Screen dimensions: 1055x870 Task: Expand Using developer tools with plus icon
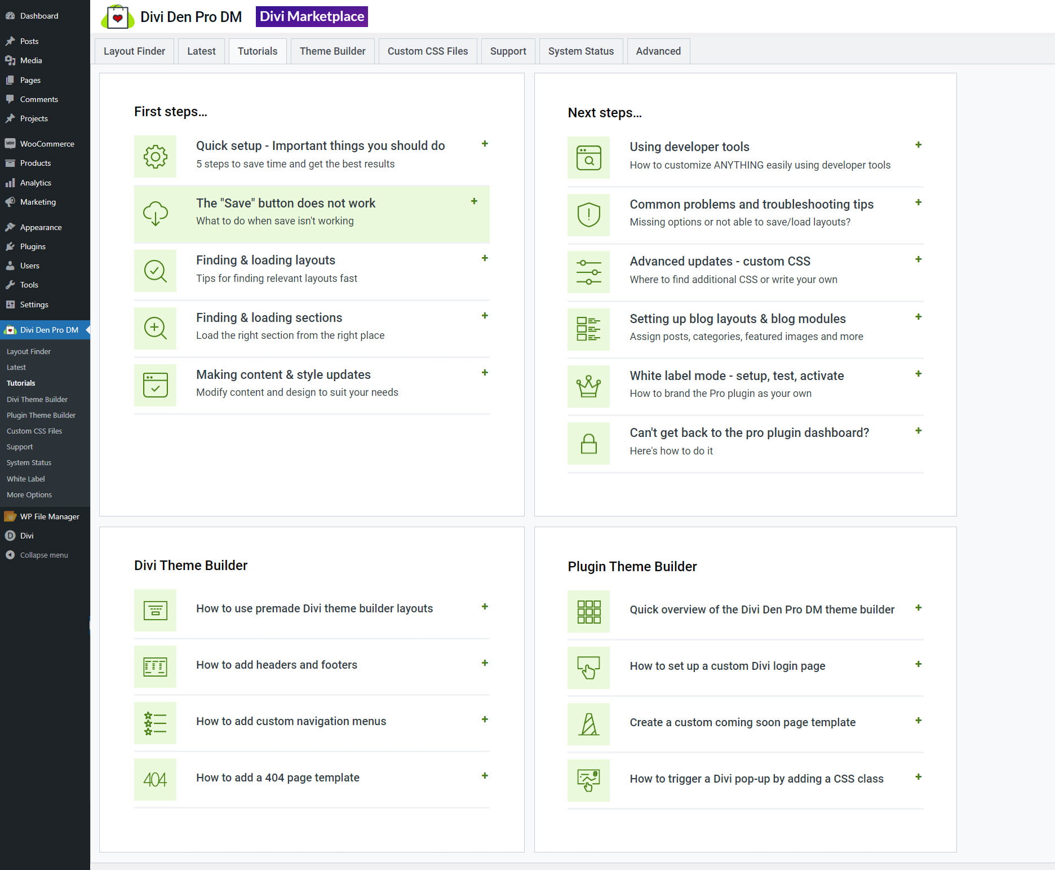(x=918, y=145)
